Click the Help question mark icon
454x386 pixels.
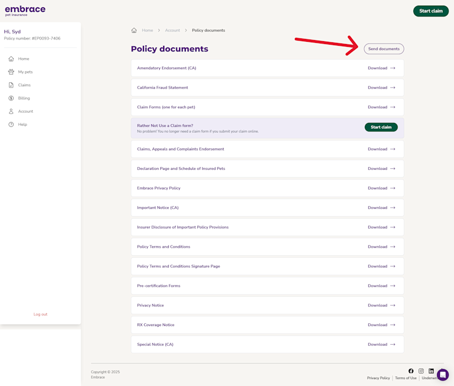coord(11,124)
